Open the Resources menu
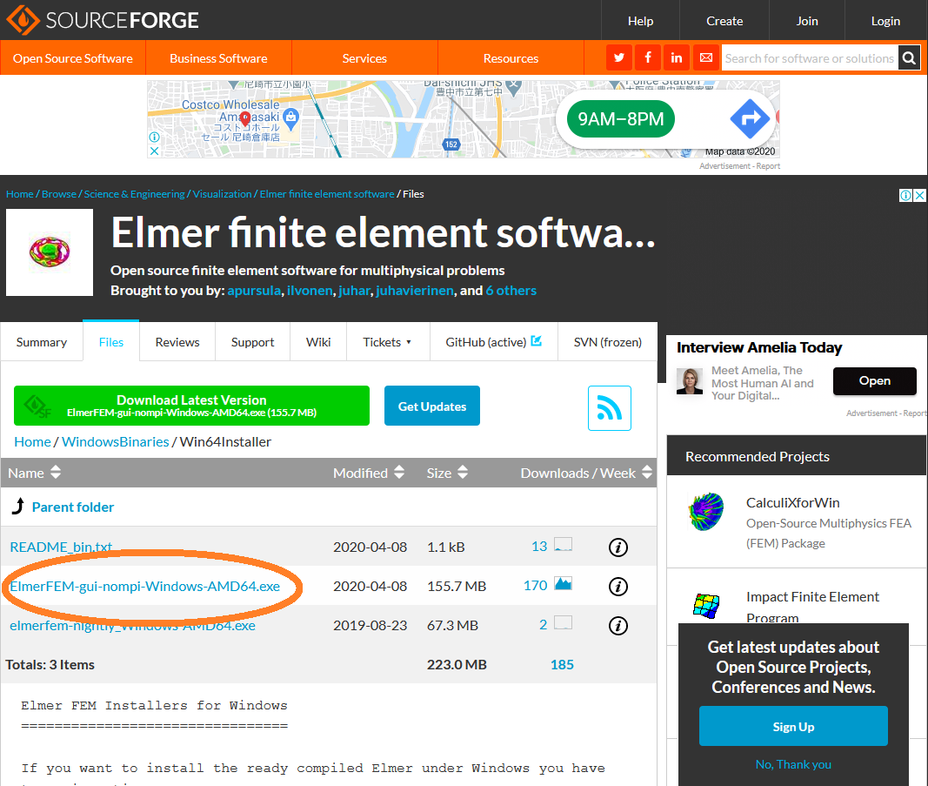 click(511, 58)
